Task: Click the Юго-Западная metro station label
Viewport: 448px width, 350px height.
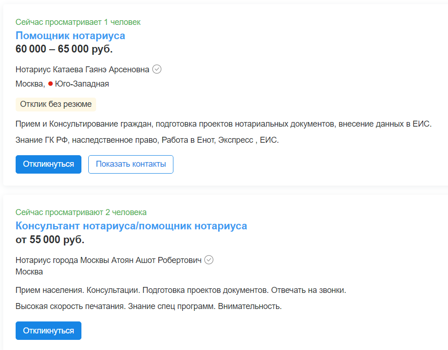Action: pyautogui.click(x=82, y=84)
